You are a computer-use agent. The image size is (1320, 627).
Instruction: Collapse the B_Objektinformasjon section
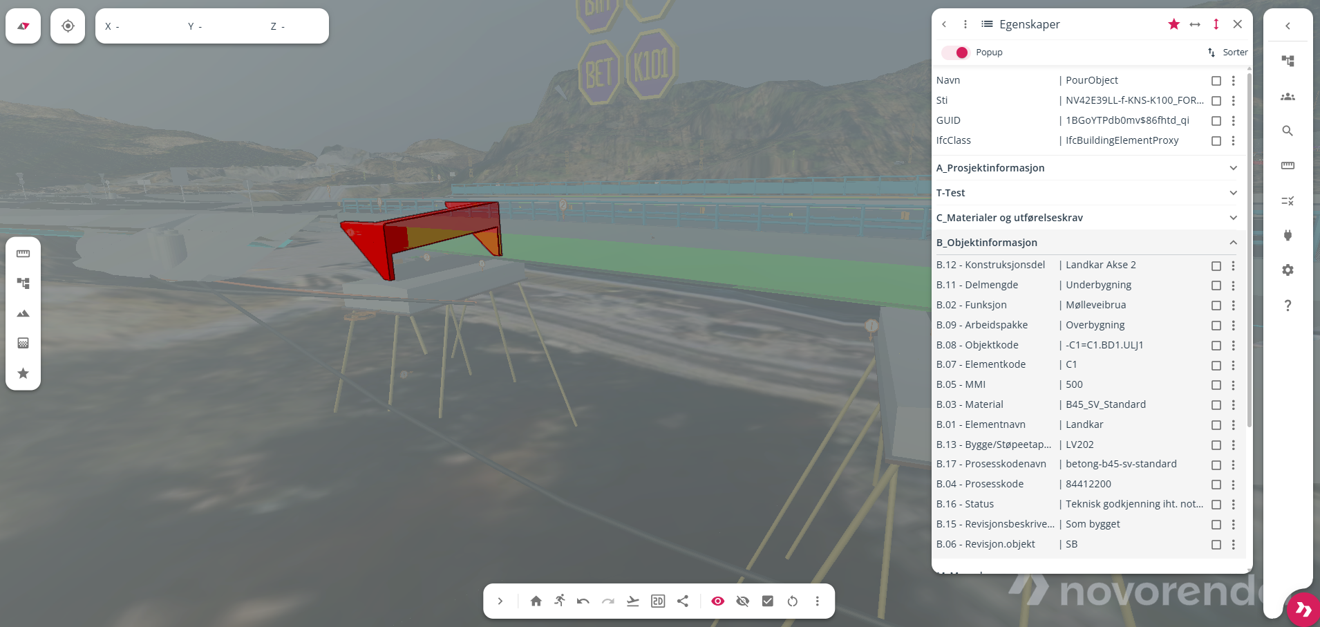(x=1233, y=243)
